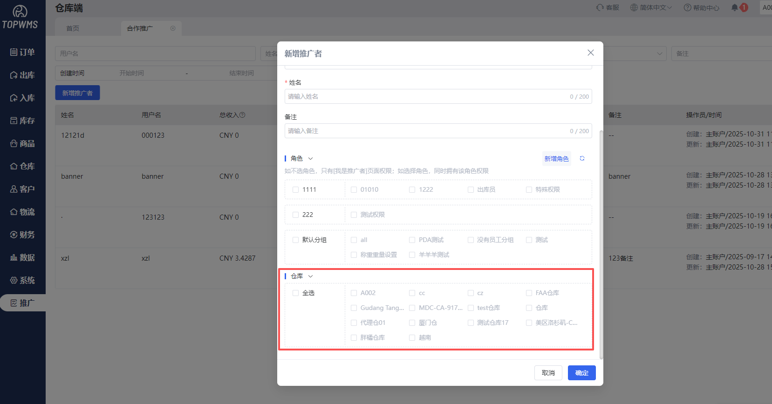The height and width of the screenshot is (404, 772).
Task: Click the 确定 confirm button
Action: (x=581, y=373)
